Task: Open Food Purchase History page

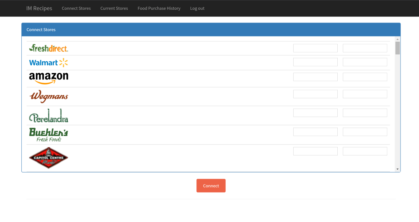Action: [159, 8]
